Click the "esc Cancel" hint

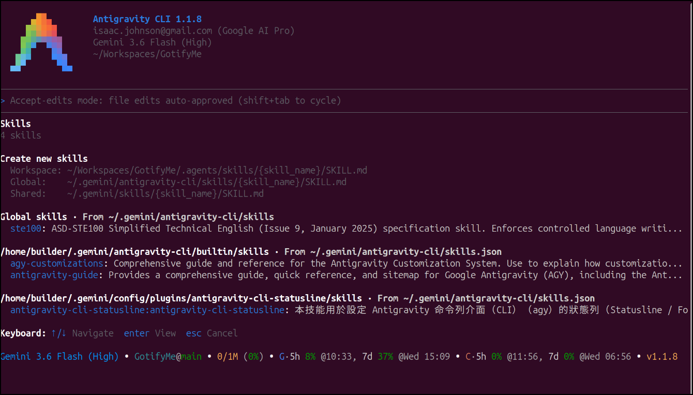[x=212, y=333]
